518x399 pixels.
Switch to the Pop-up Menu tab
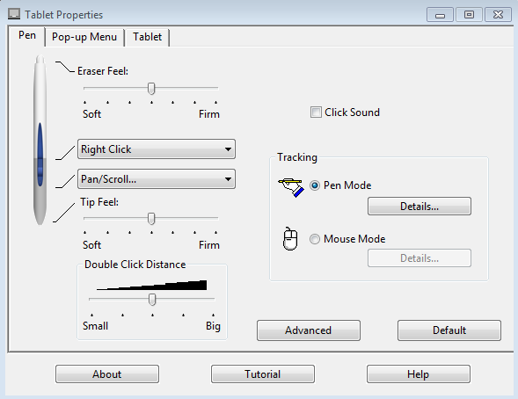click(84, 37)
